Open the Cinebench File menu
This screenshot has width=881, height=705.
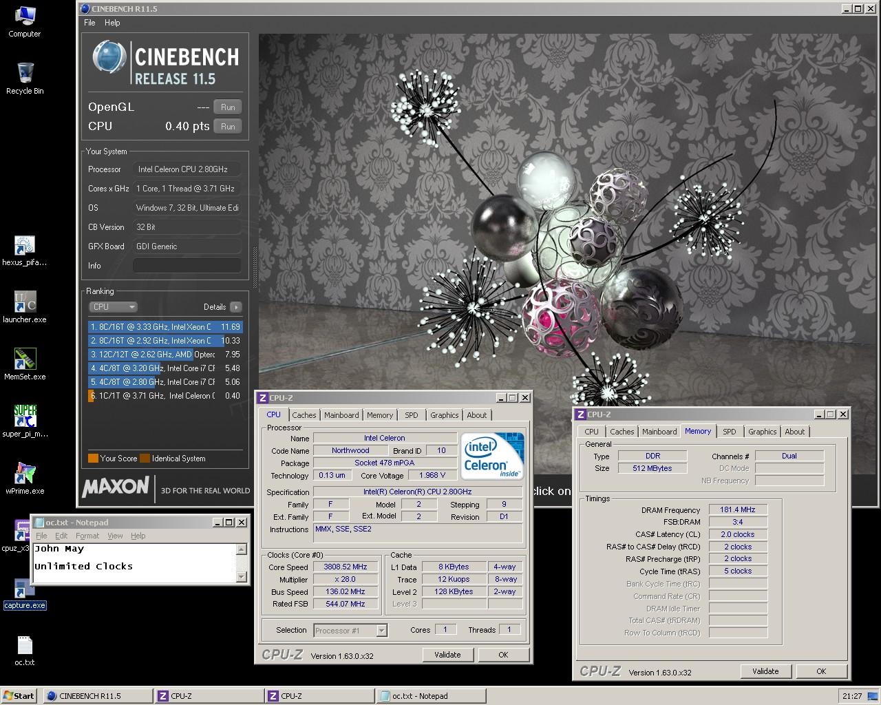click(89, 23)
